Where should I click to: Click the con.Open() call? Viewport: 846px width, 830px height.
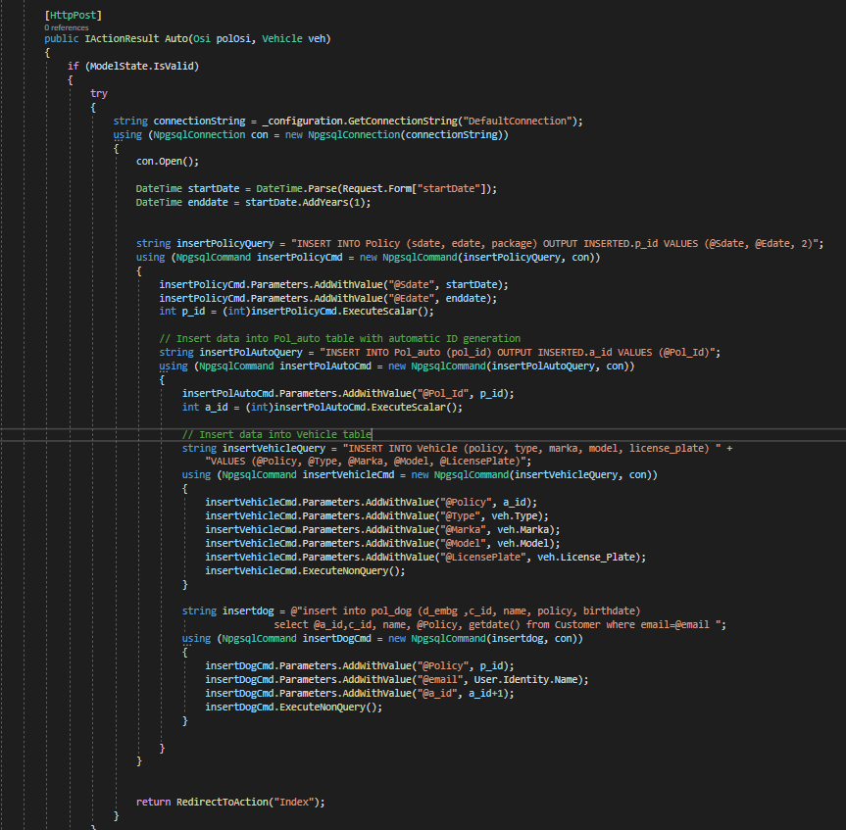click(167, 162)
